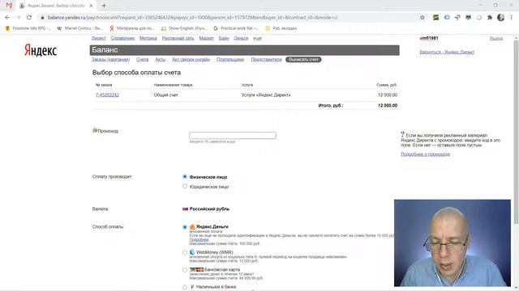Click the promo code input field
This screenshot has width=519, height=291.
(x=233, y=135)
